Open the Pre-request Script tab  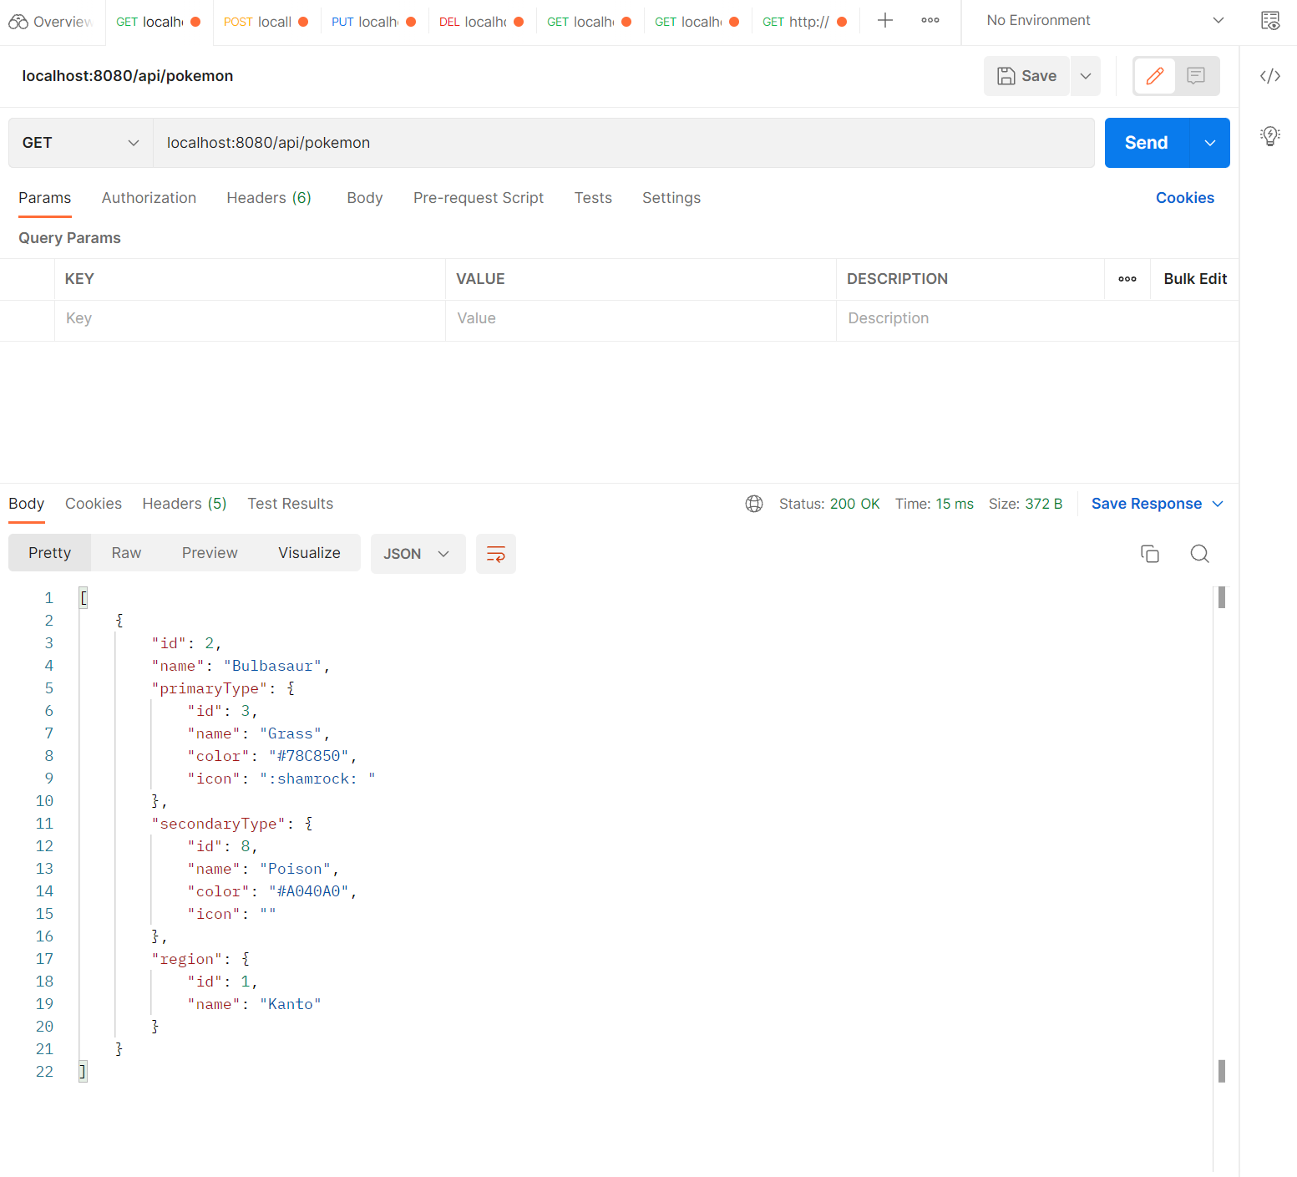pos(479,198)
